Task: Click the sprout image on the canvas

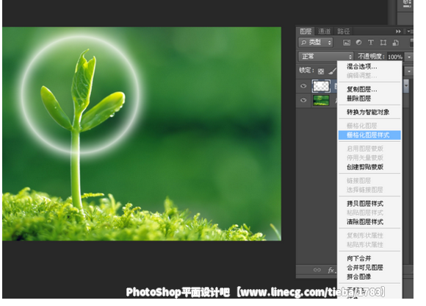Action: tap(142, 134)
